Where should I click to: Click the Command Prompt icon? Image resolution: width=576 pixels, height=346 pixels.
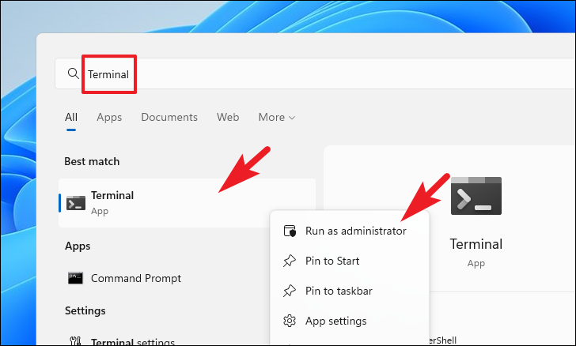point(75,278)
